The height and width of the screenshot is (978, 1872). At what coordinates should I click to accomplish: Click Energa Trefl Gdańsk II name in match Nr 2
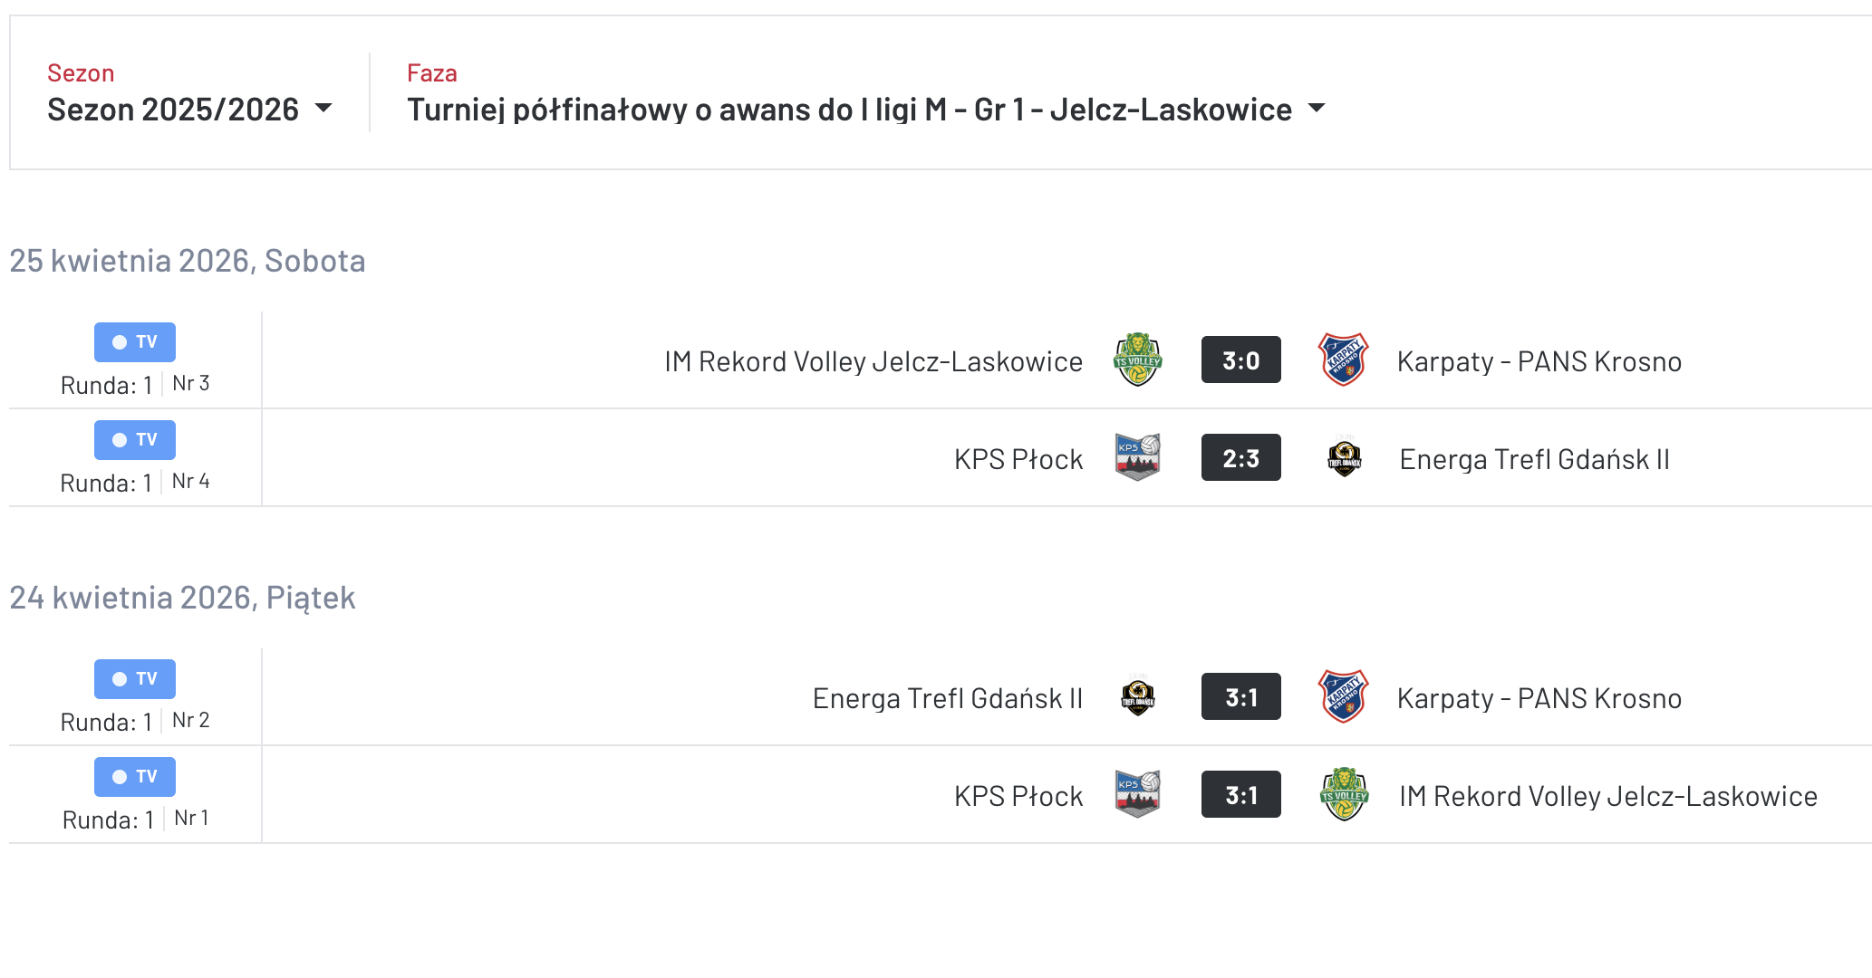point(947,698)
